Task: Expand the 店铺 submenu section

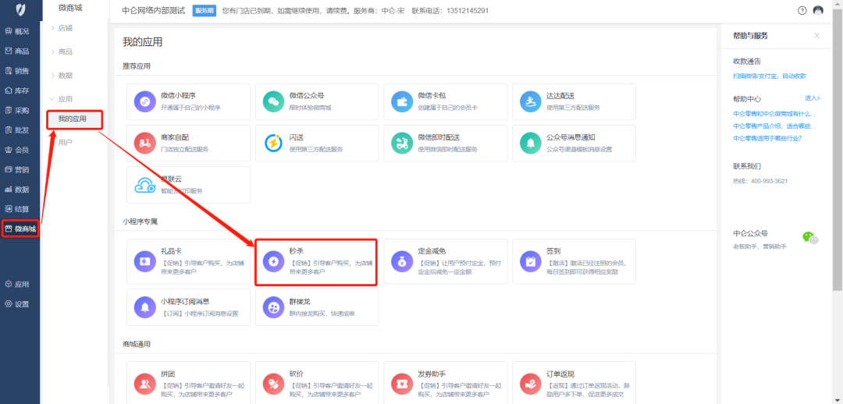Action: point(66,28)
